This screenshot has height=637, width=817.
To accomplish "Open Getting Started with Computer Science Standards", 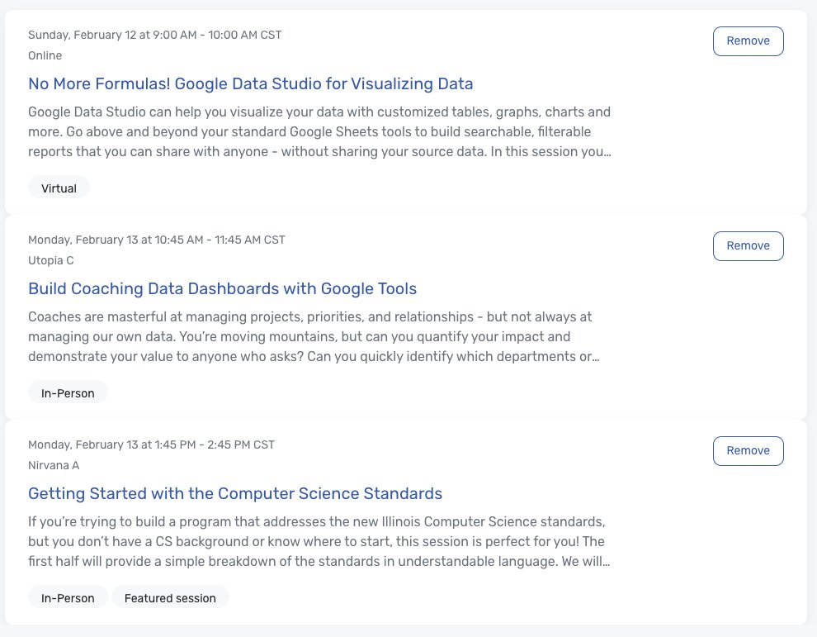I will (235, 493).
